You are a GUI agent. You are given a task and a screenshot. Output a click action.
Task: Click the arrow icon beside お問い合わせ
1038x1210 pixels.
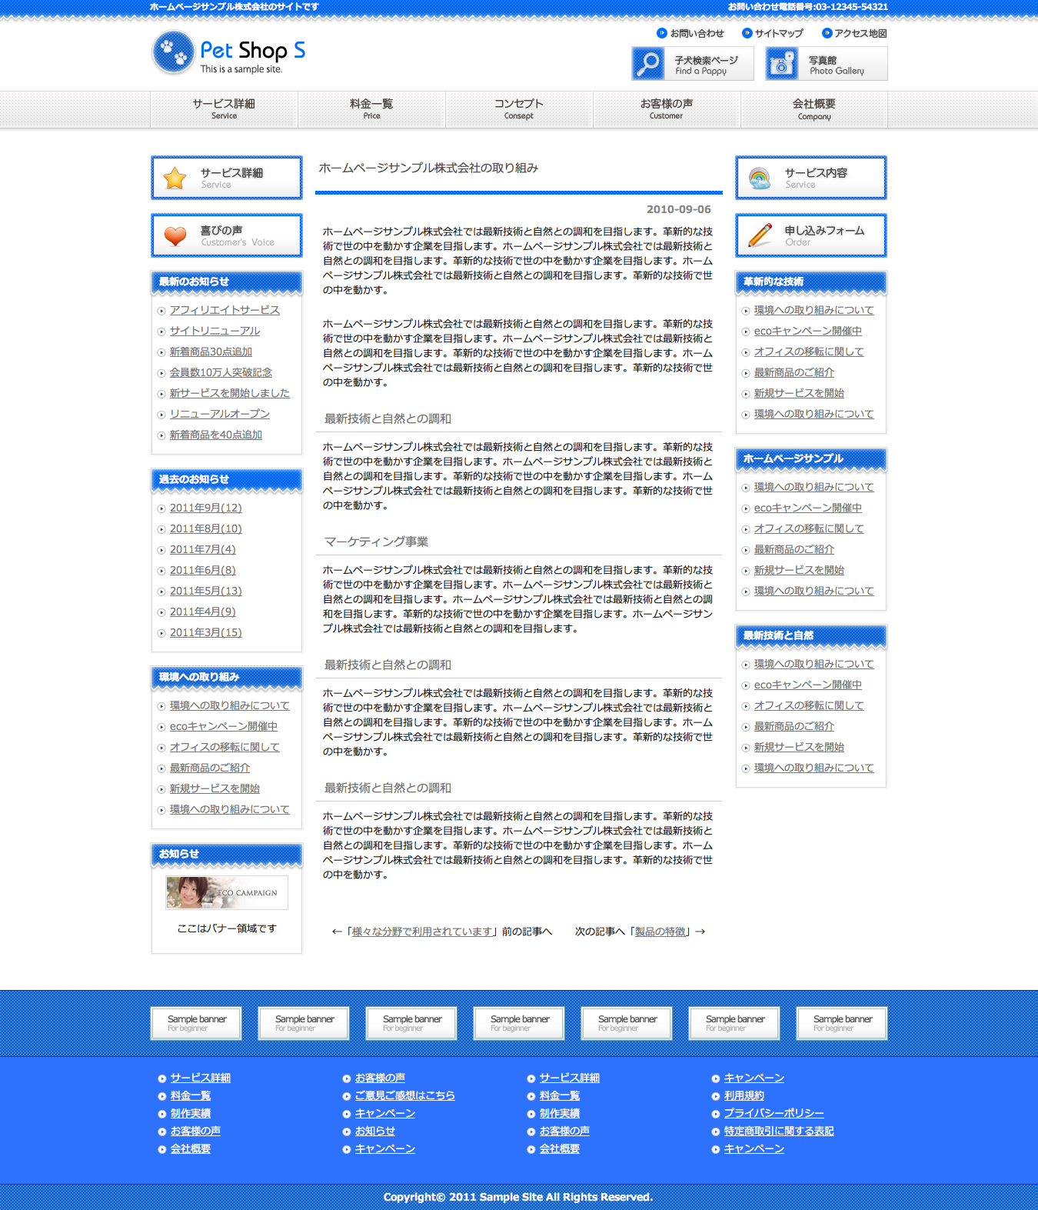tap(661, 33)
